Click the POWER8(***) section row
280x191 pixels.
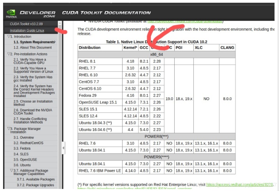pos(157,137)
